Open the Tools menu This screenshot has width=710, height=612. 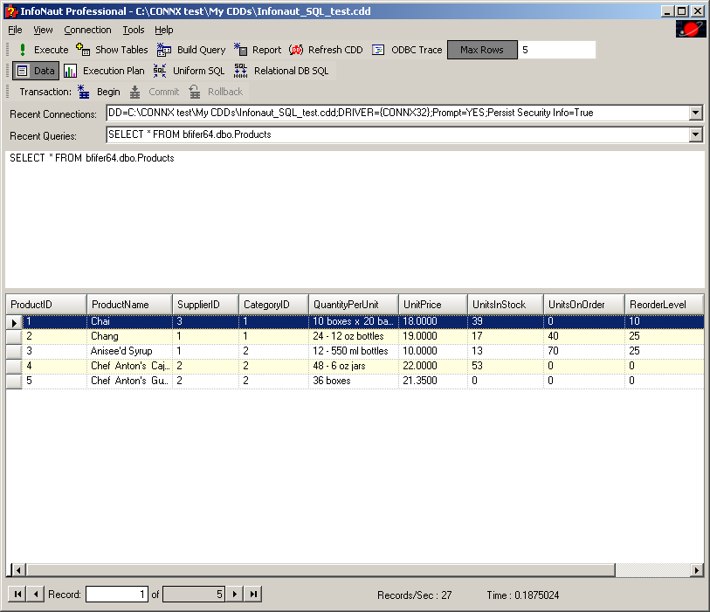pos(134,30)
